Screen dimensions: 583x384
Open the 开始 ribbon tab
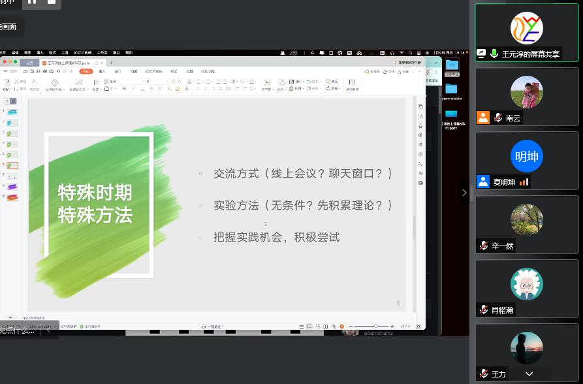point(86,71)
